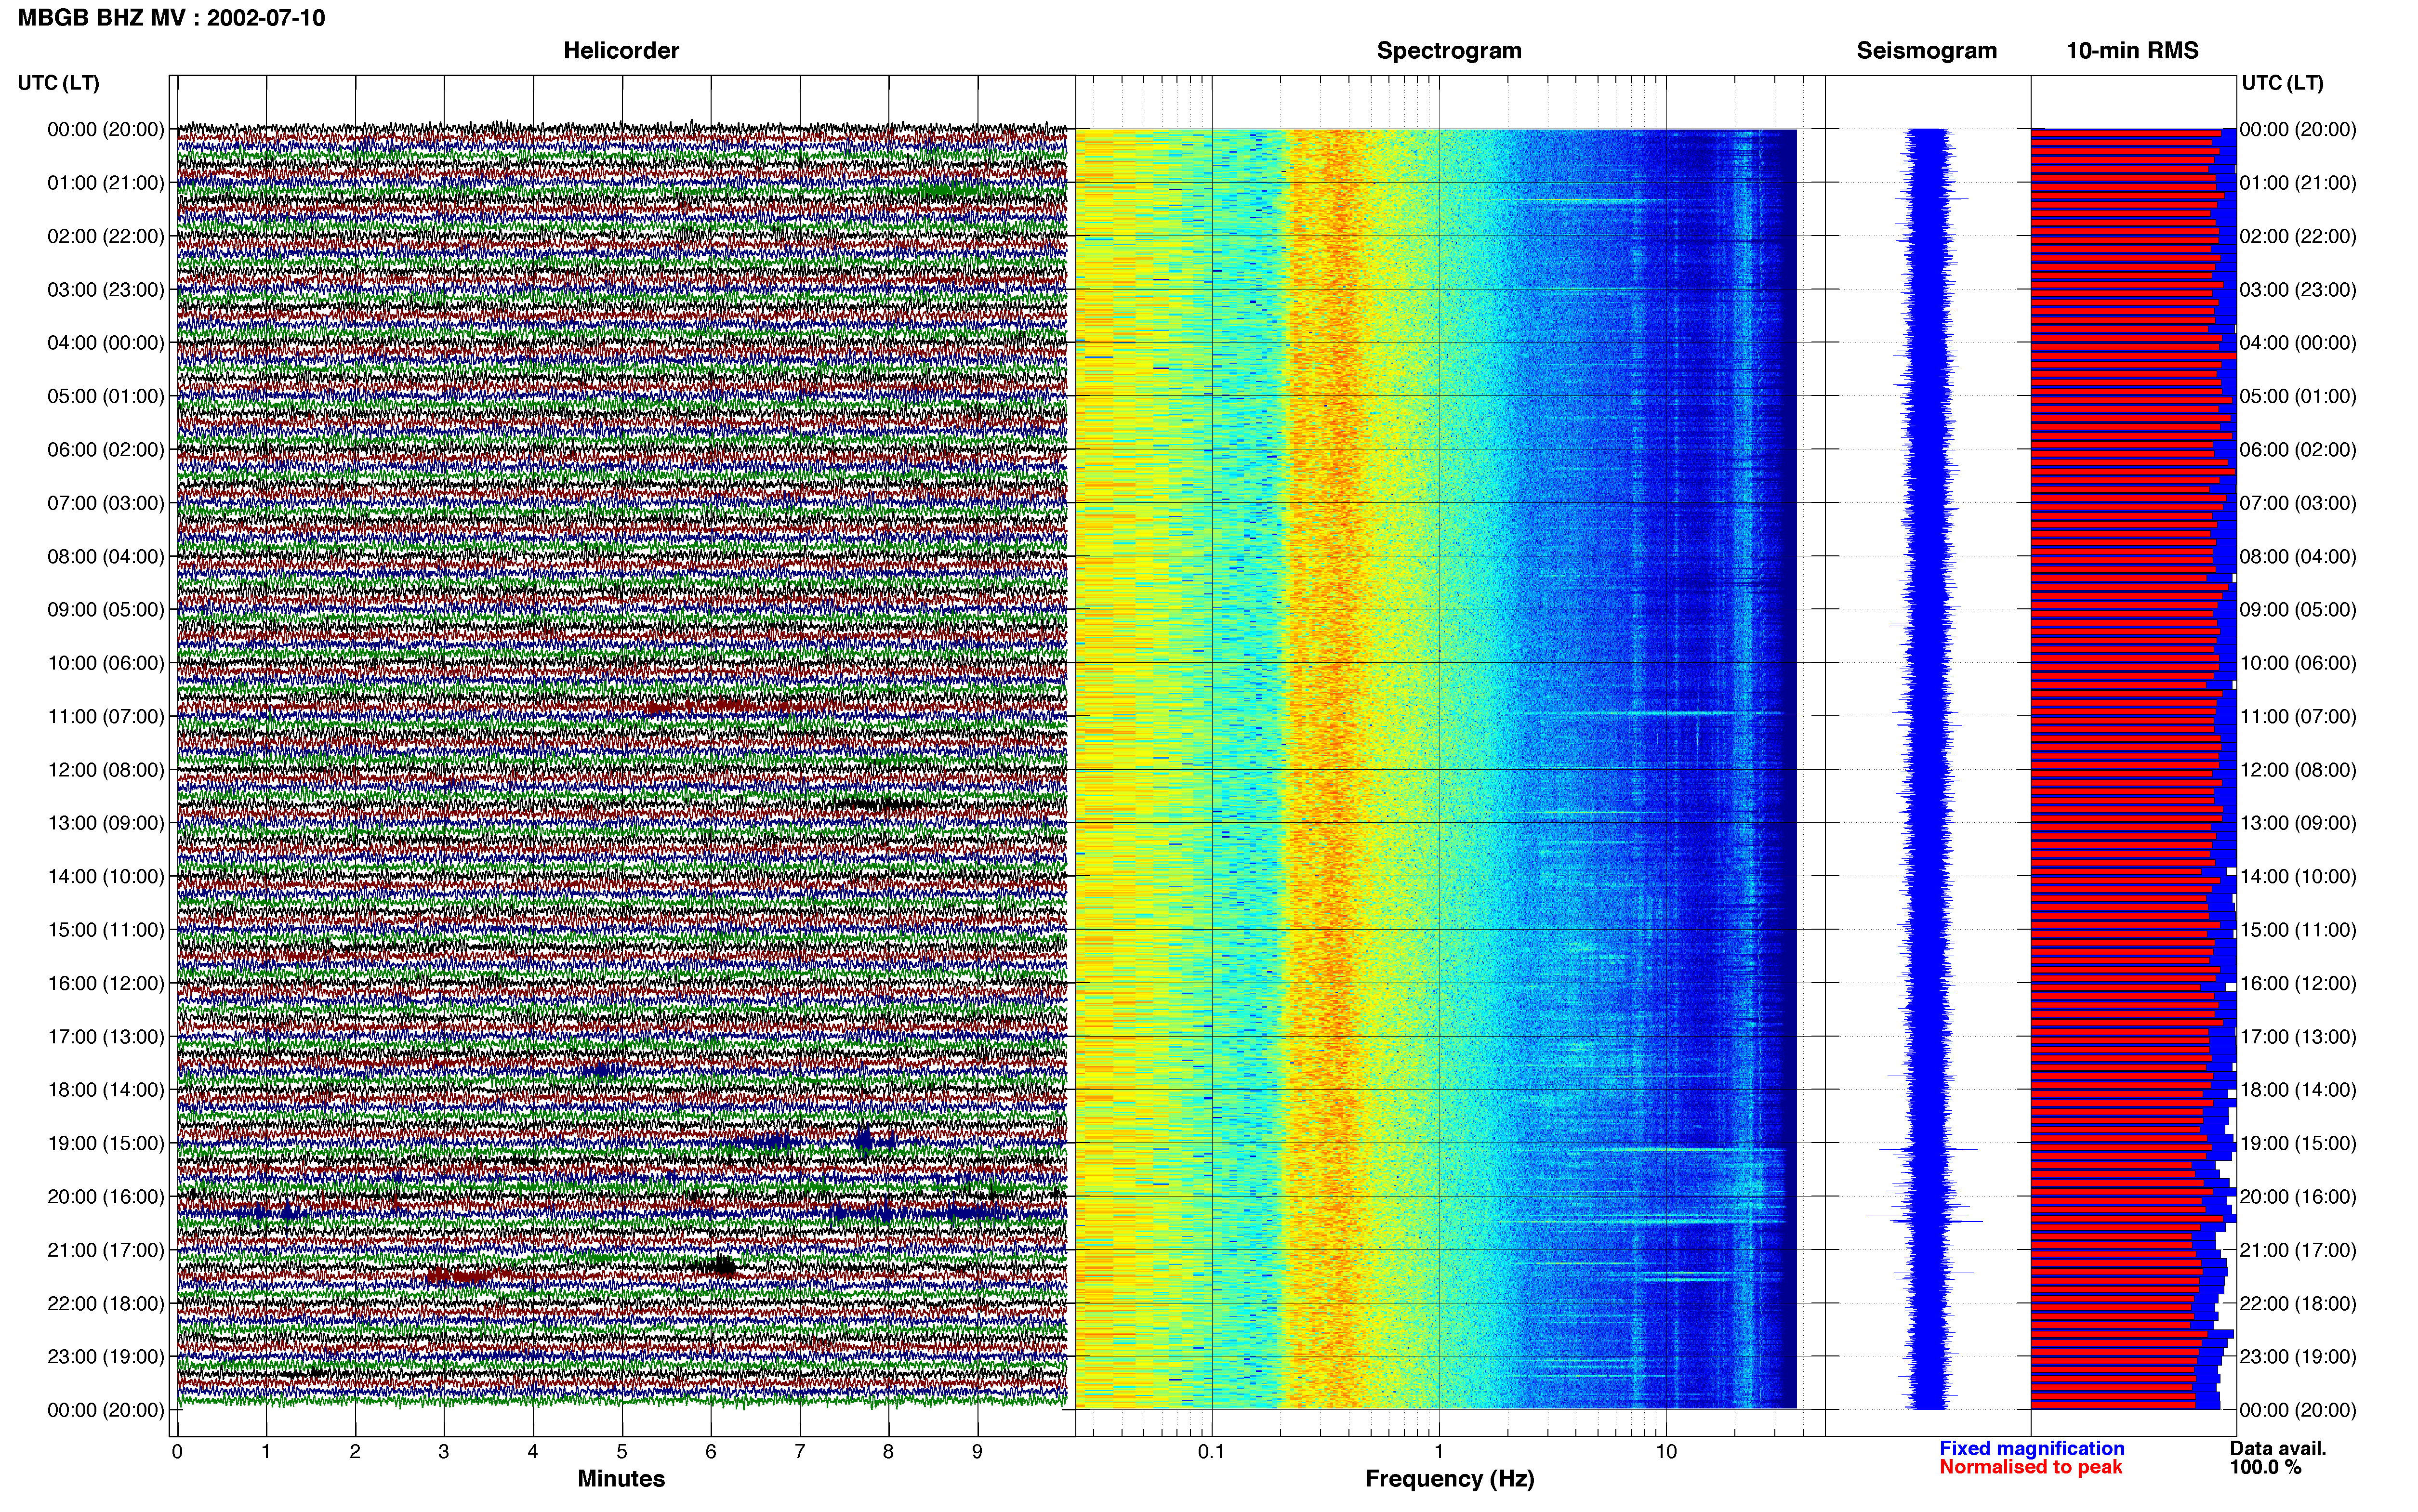This screenshot has width=2418, height=1512.
Task: Click the minute tick label '9'
Action: coord(977,1452)
